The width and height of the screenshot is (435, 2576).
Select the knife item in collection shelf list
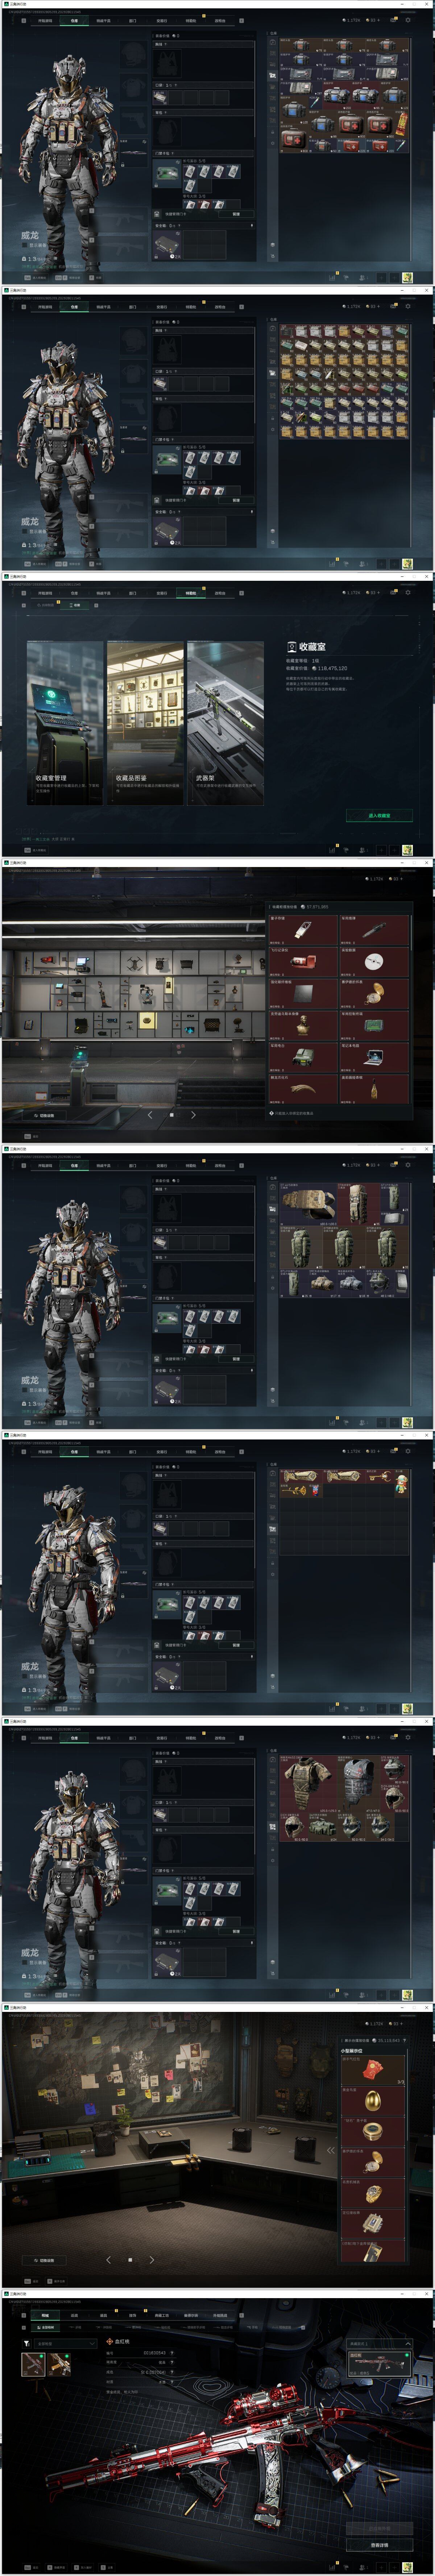coord(374,930)
